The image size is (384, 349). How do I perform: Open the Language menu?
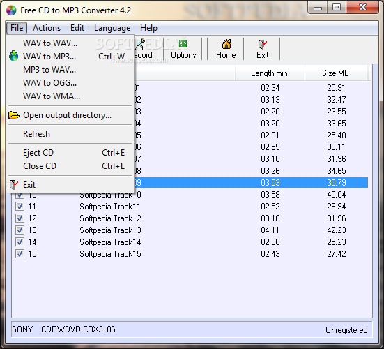pos(112,28)
